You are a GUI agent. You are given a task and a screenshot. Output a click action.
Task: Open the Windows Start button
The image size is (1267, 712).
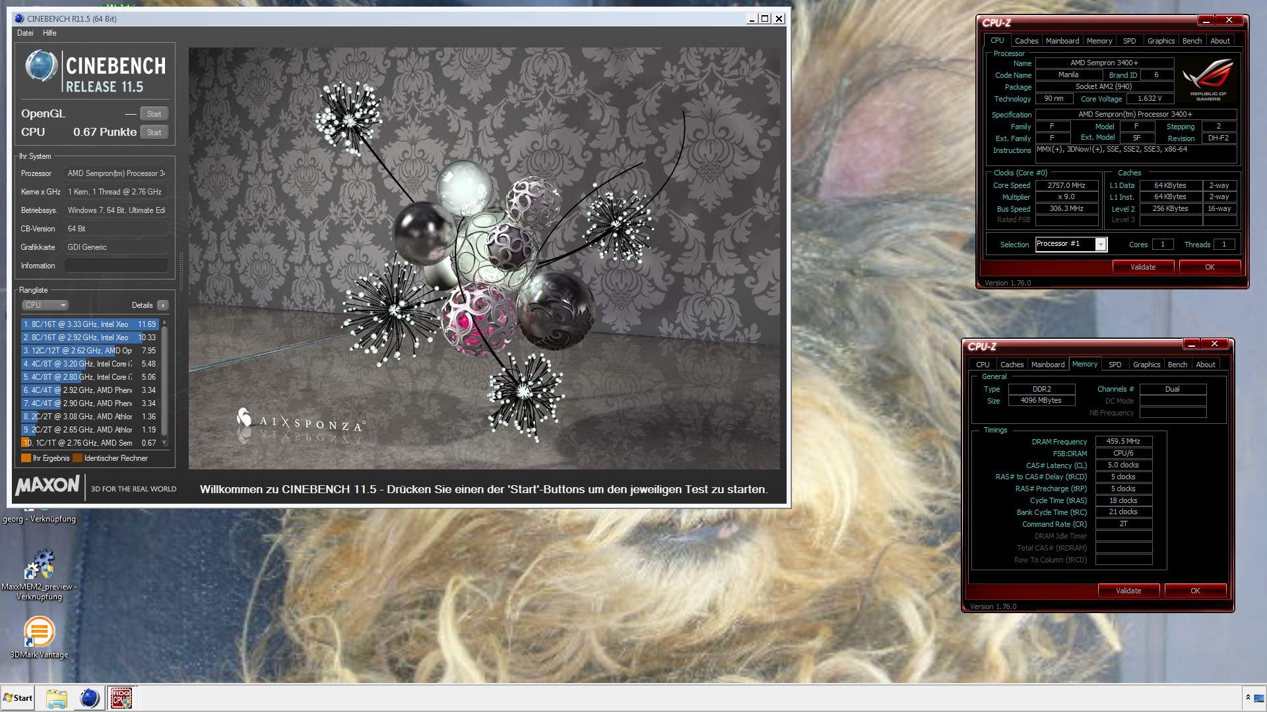pos(18,698)
